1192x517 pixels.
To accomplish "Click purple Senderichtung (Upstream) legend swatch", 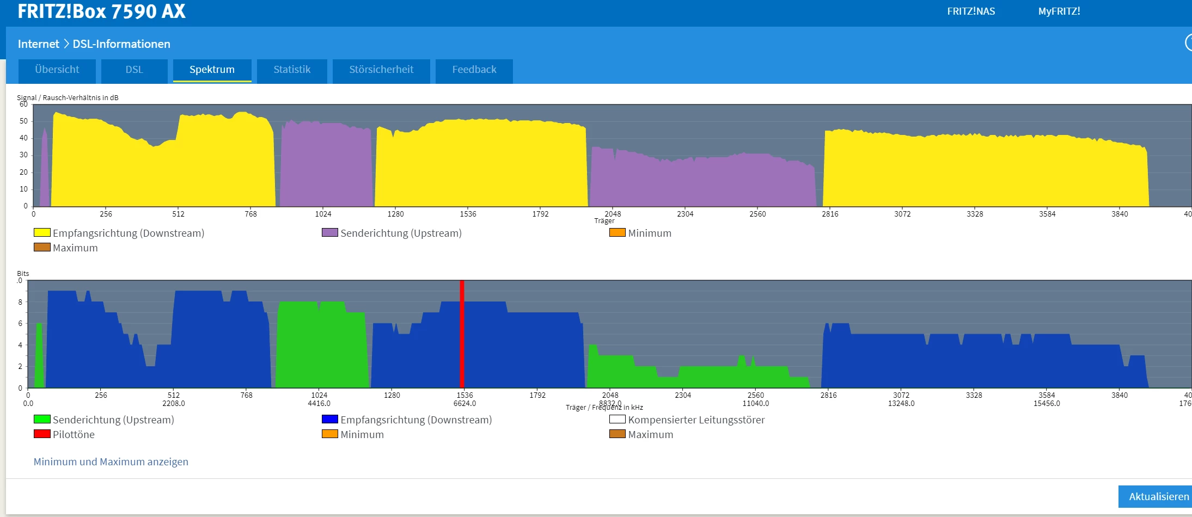I will 329,233.
